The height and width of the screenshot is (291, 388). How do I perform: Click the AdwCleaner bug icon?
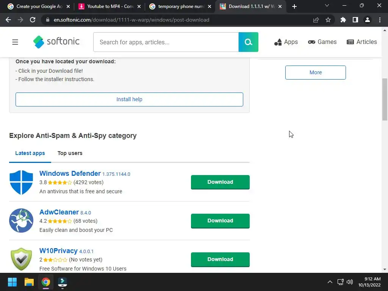[x=21, y=221]
